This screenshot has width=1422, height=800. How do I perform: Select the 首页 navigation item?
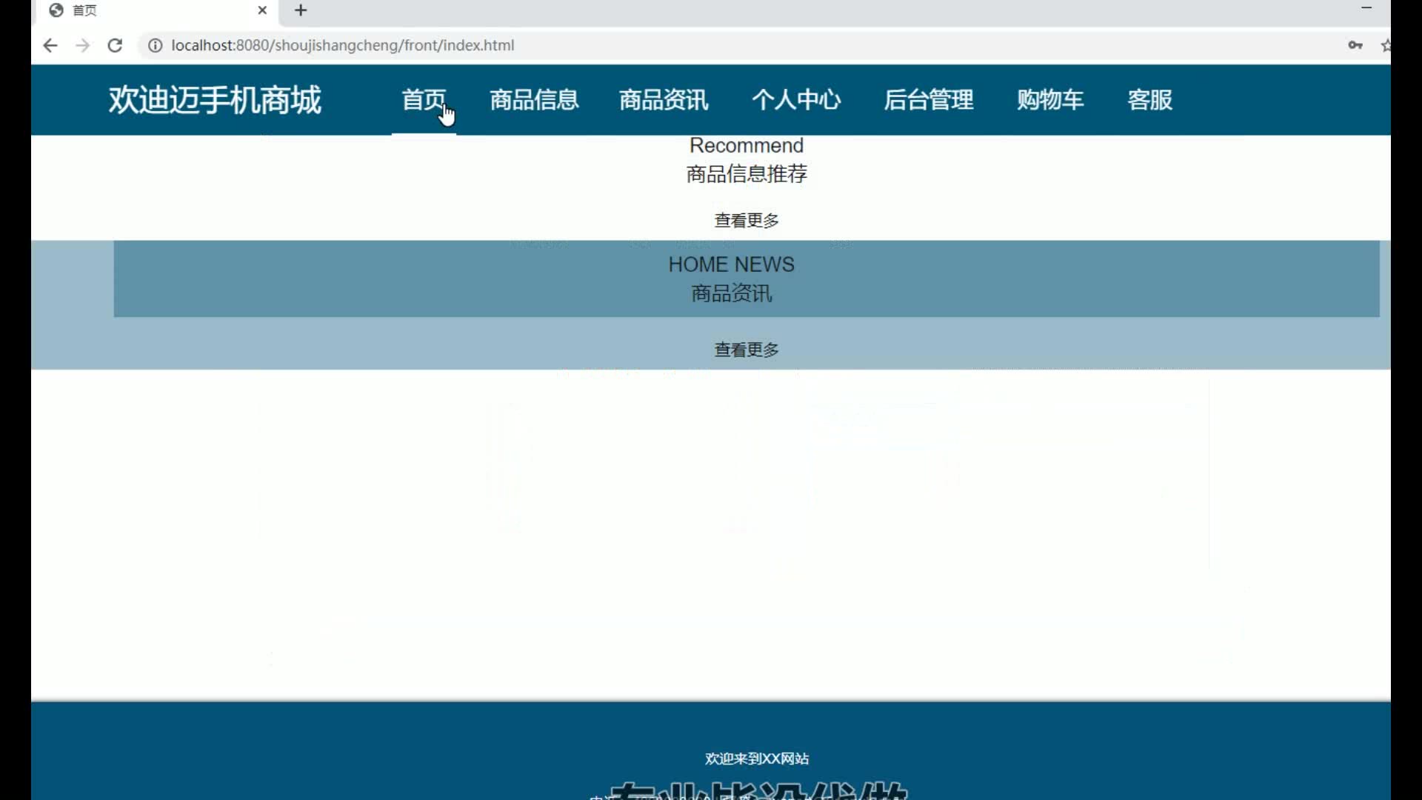[423, 99]
